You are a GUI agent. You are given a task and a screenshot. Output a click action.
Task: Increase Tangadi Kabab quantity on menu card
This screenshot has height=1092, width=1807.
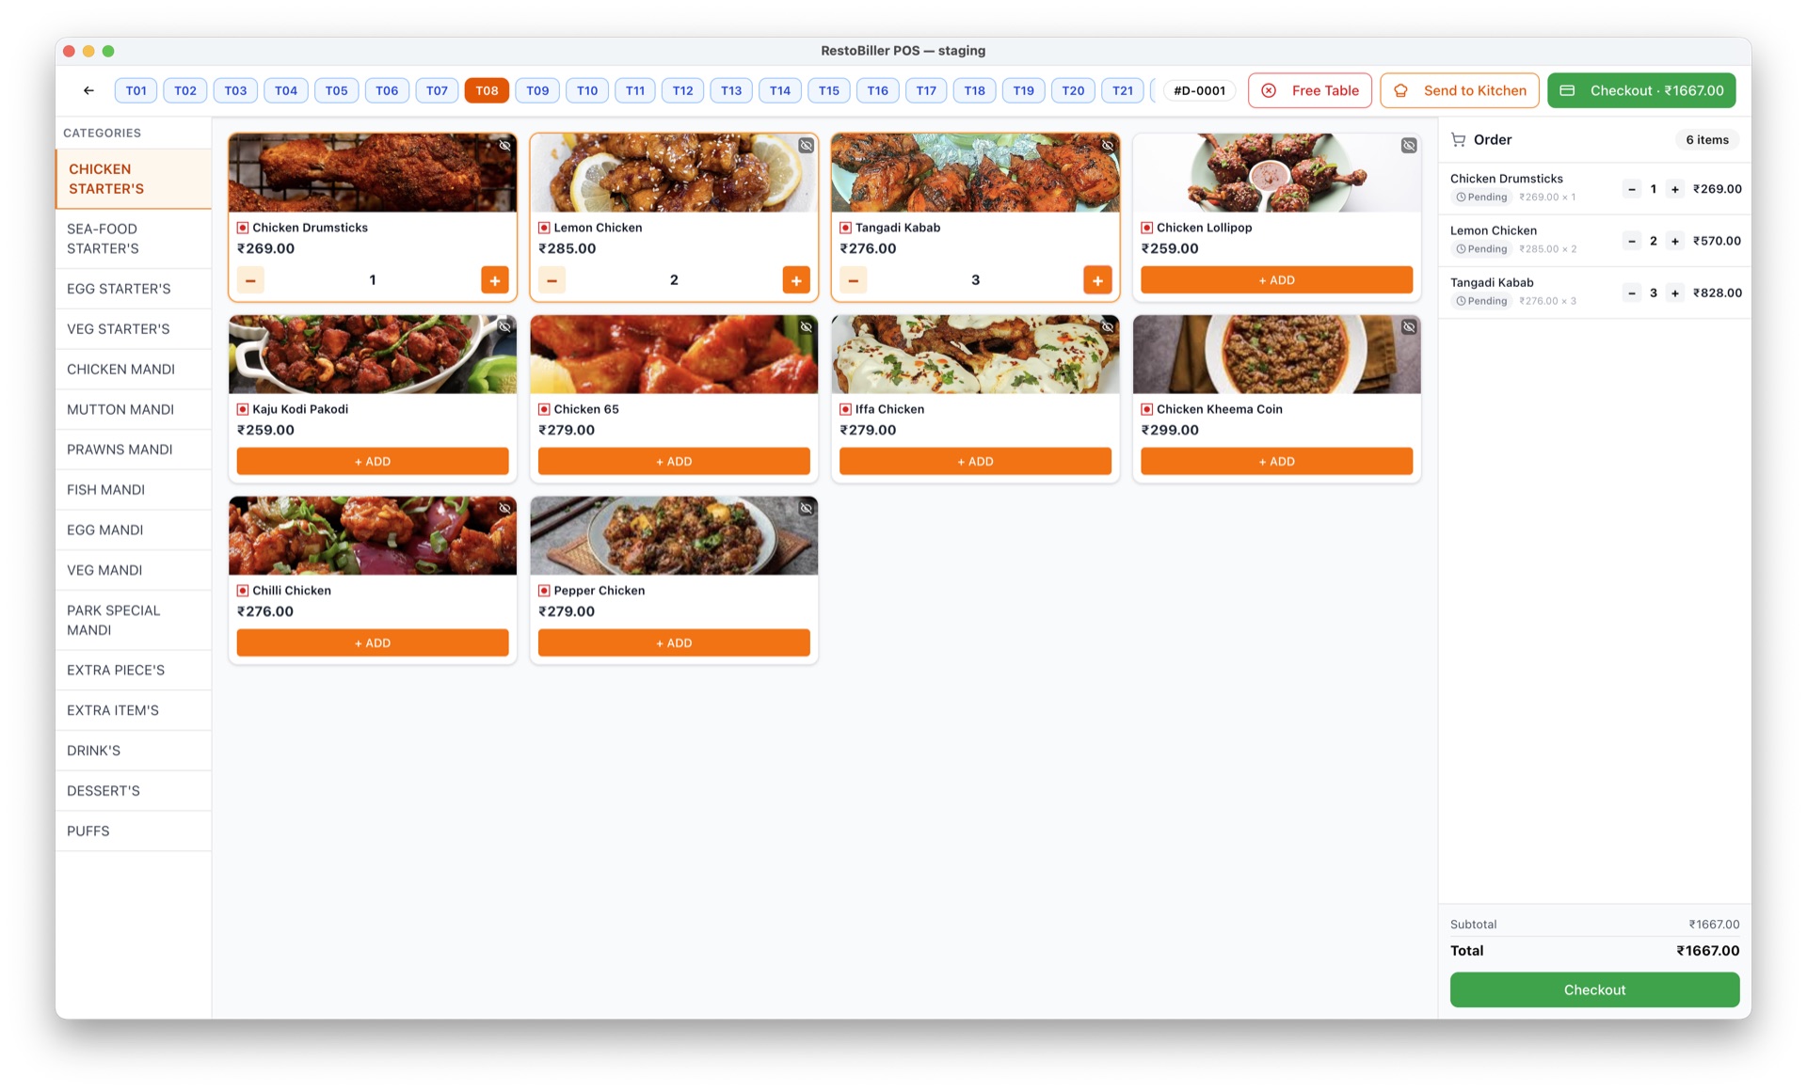tap(1097, 280)
